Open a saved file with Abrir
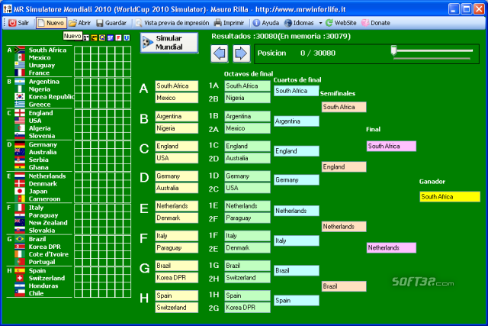The height and width of the screenshot is (326, 488). [79, 23]
